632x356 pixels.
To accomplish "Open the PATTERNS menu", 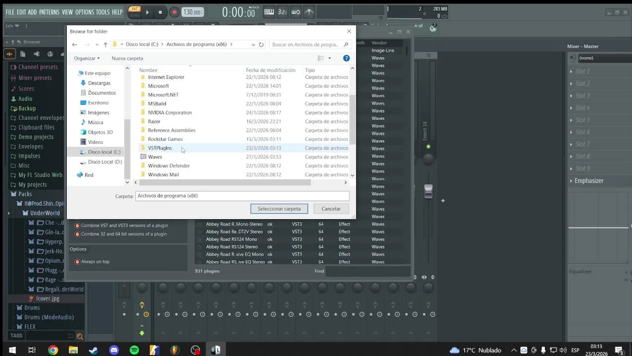I will 49,12.
